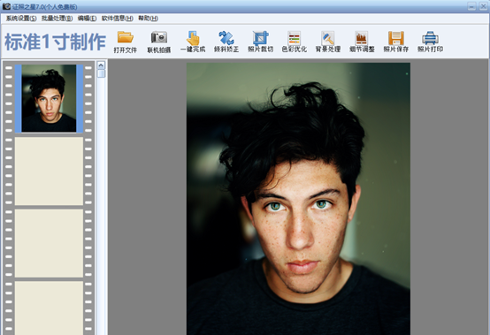Run 一键完成 one-click finish tool
This screenshot has width=490, height=335.
[x=193, y=42]
